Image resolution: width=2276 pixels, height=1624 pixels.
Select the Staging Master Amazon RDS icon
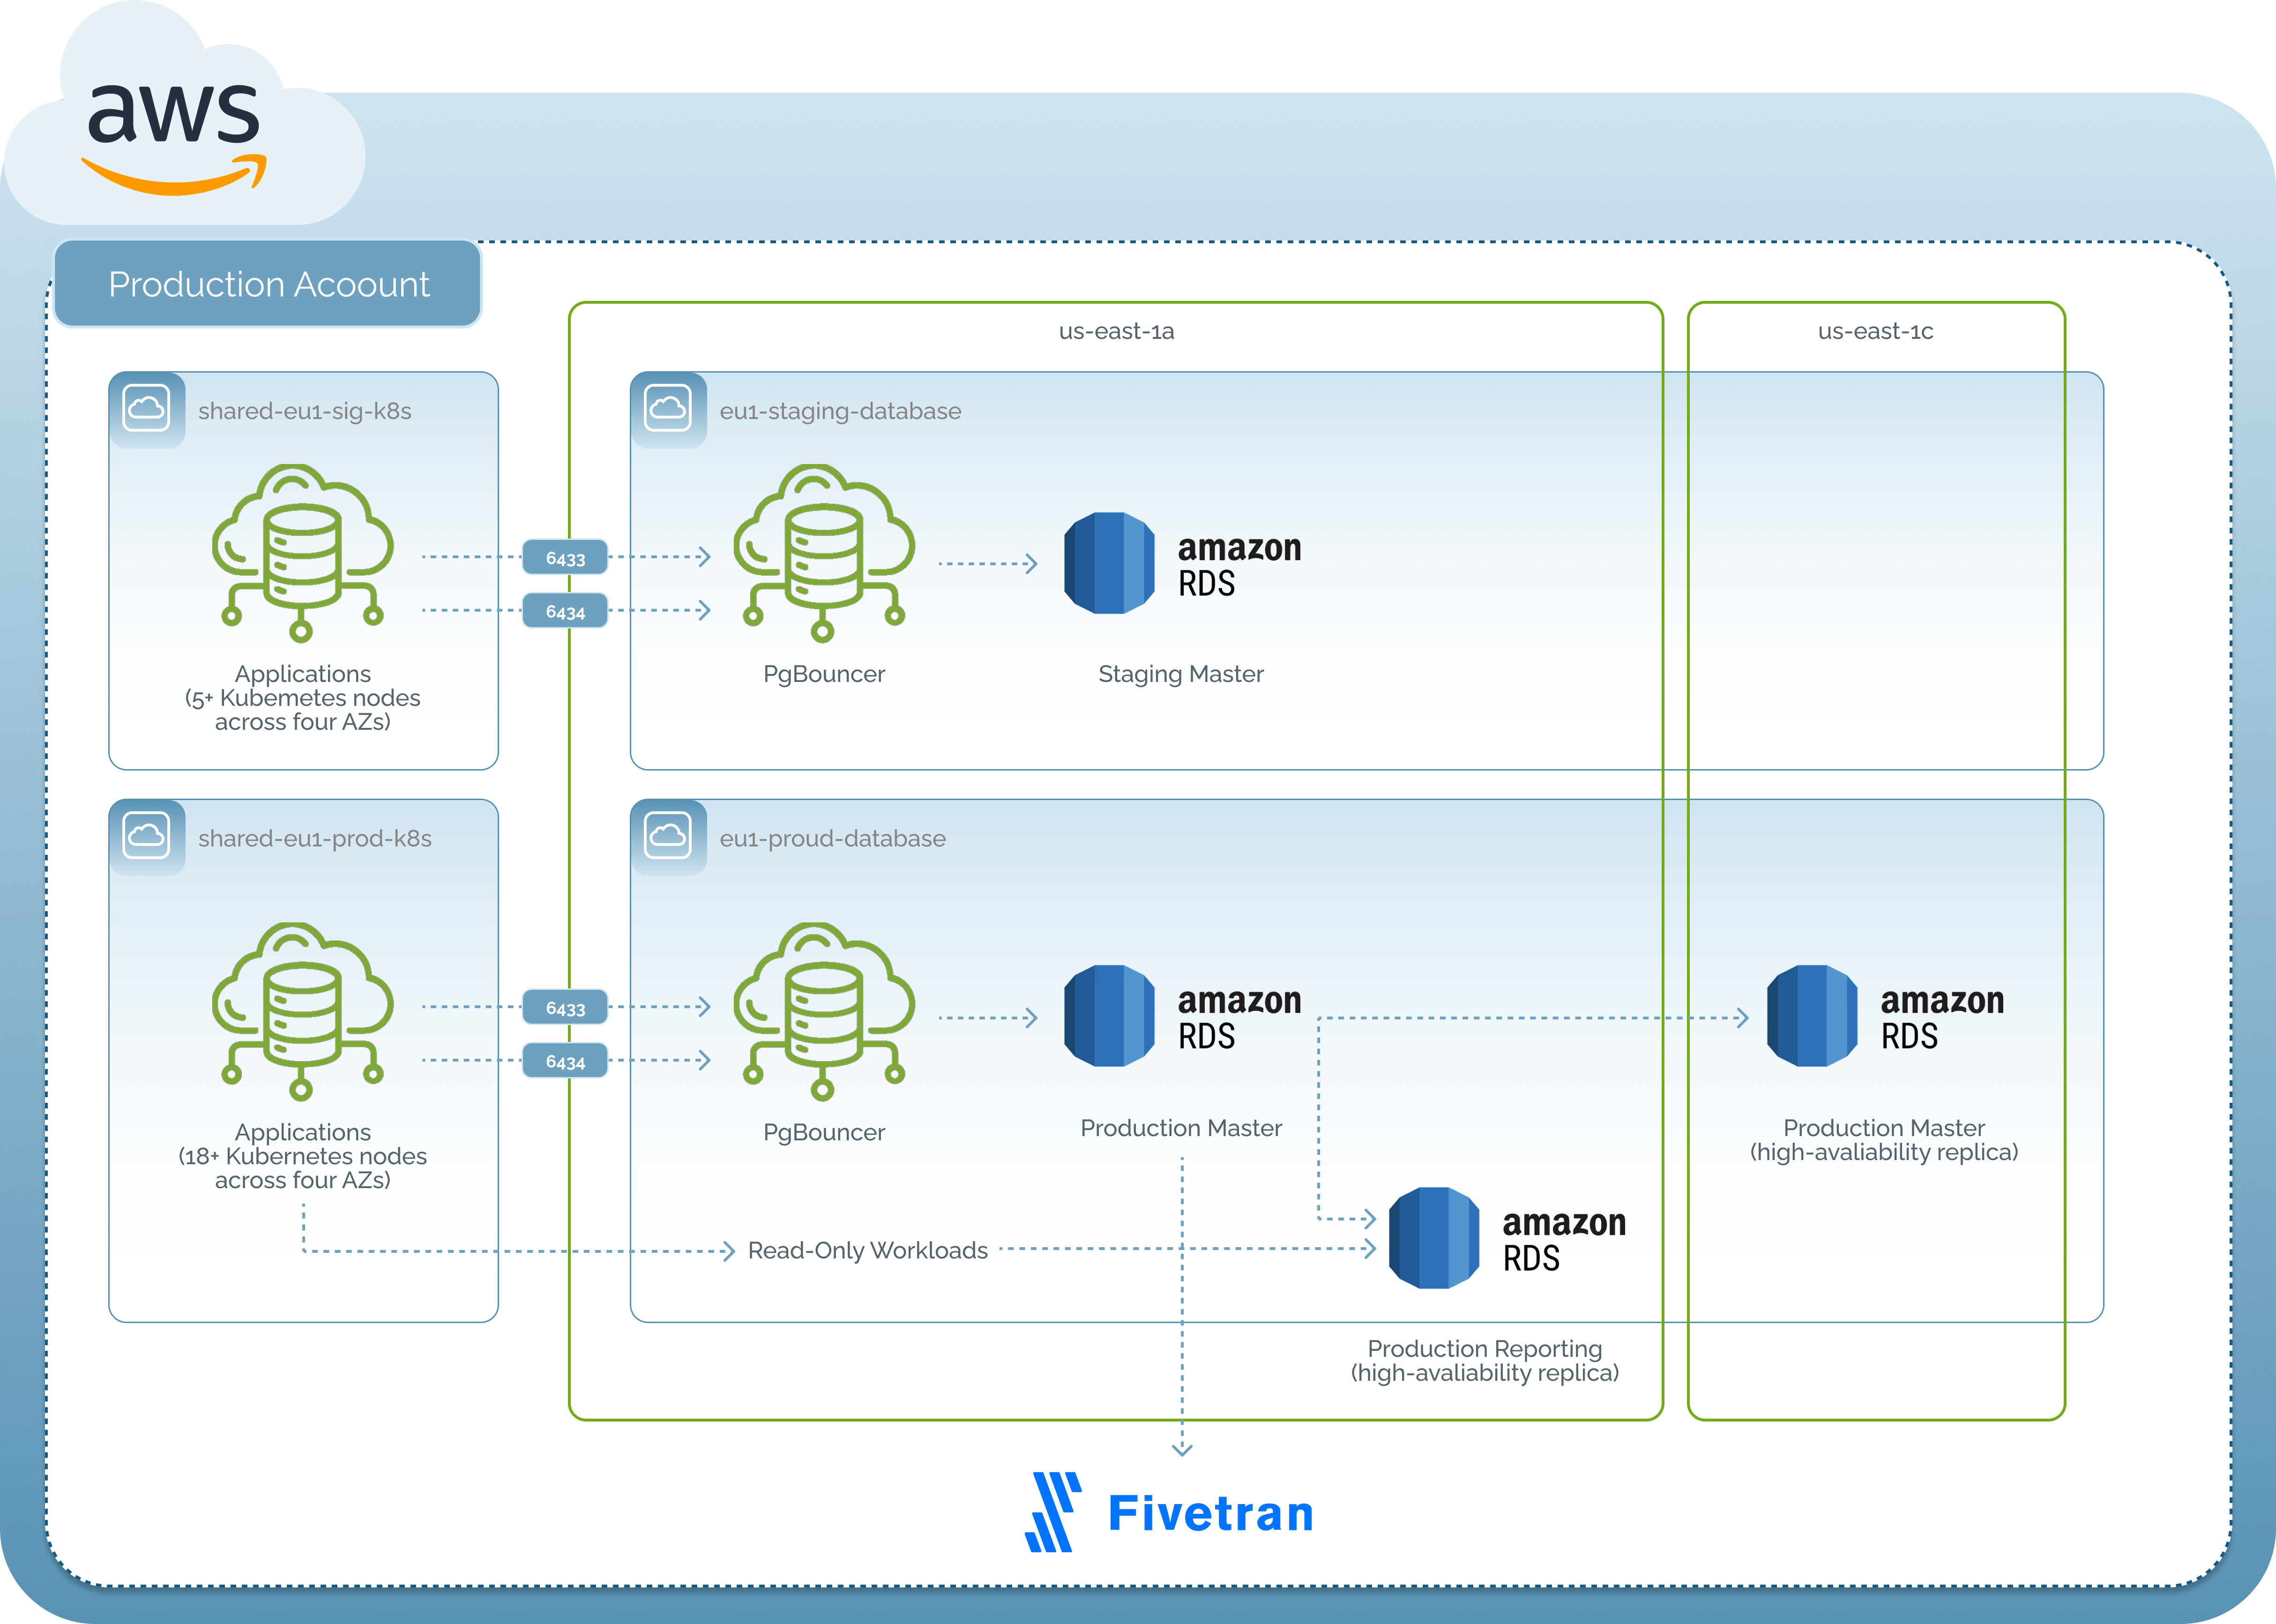(1110, 563)
